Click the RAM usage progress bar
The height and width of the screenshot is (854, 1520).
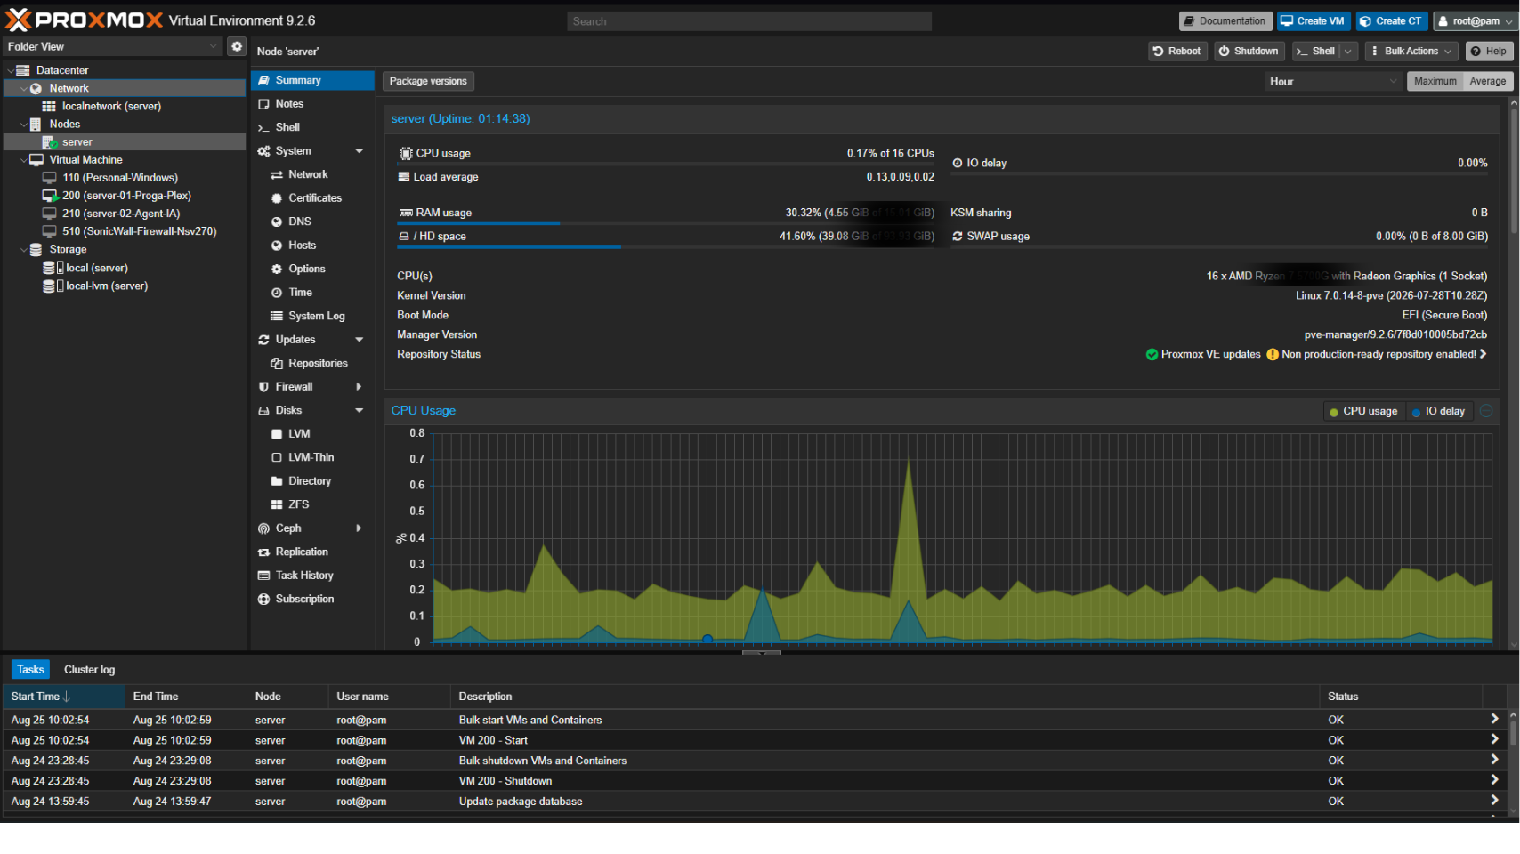[667, 223]
